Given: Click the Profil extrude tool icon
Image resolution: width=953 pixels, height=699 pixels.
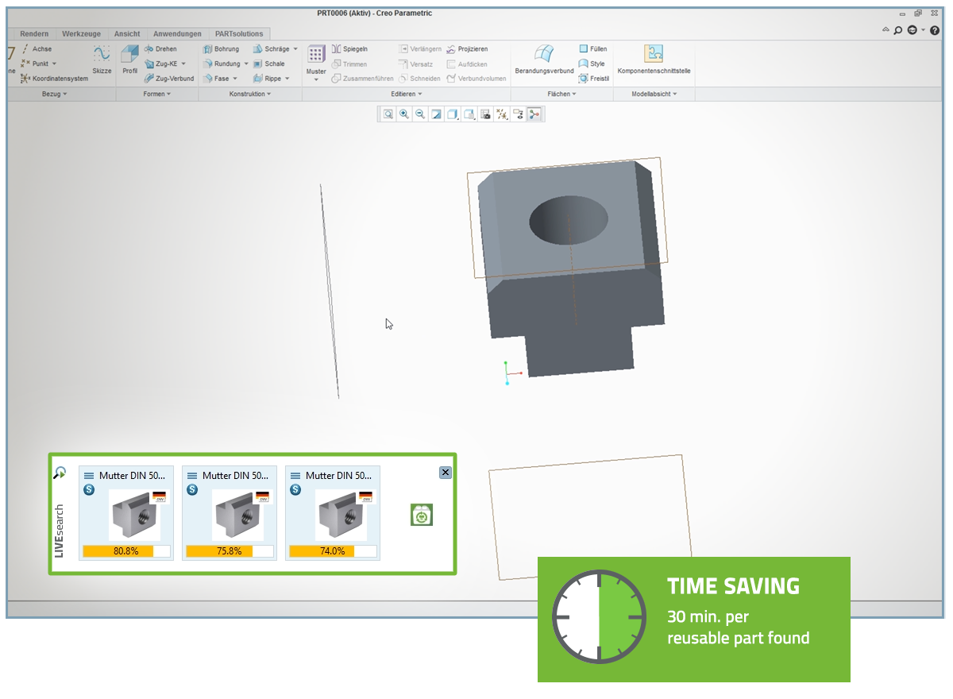Looking at the screenshot, I should click(x=129, y=56).
